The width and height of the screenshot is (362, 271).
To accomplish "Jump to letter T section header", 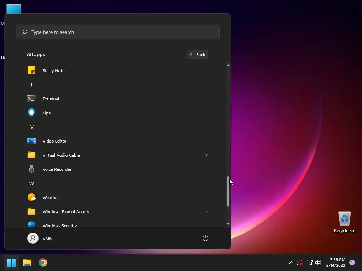I will pyautogui.click(x=31, y=85).
